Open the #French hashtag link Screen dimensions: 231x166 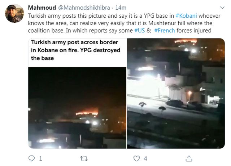coord(165,31)
